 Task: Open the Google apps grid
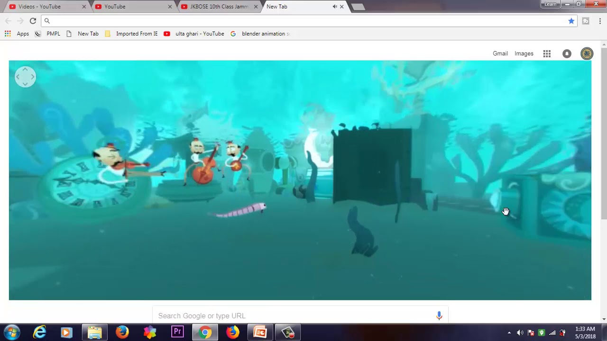click(x=547, y=54)
